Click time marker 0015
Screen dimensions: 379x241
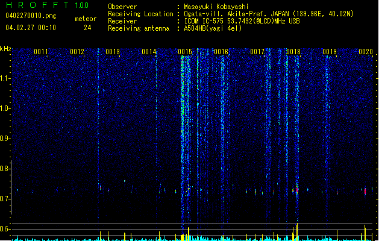coord(185,51)
